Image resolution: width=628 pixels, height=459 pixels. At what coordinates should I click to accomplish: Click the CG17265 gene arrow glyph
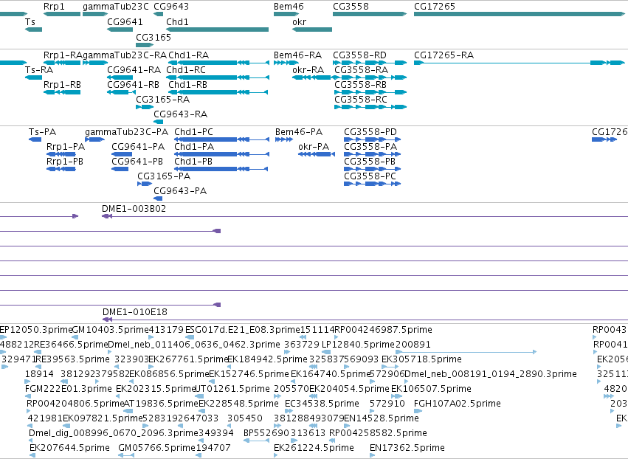click(520, 14)
